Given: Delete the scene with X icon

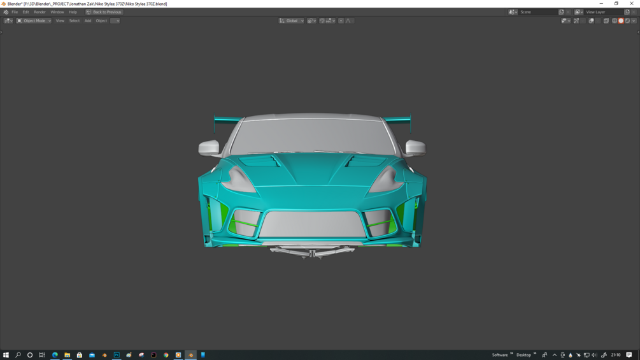Looking at the screenshot, I should point(568,12).
